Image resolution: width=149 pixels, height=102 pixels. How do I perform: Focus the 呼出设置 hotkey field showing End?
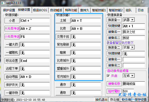click(35, 61)
